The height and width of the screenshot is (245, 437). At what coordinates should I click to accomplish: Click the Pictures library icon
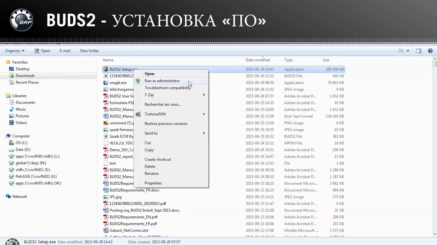tap(12, 116)
